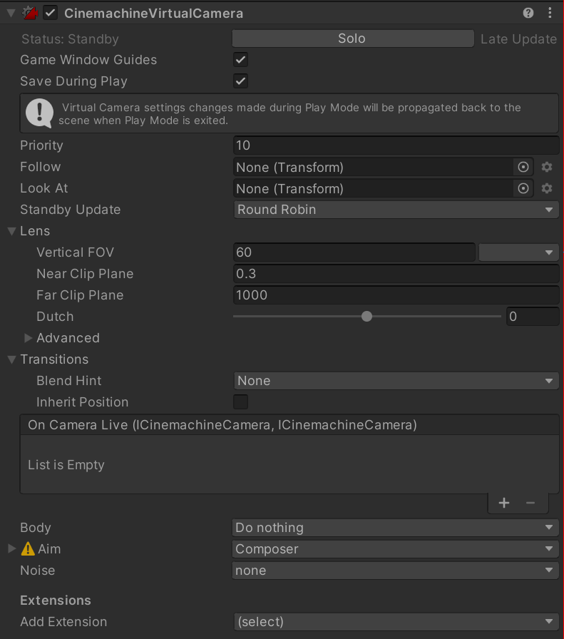
Task: Click the On Camera Live event header
Action: [289, 425]
